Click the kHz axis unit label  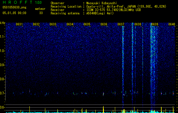pyautogui.click(x=3, y=23)
